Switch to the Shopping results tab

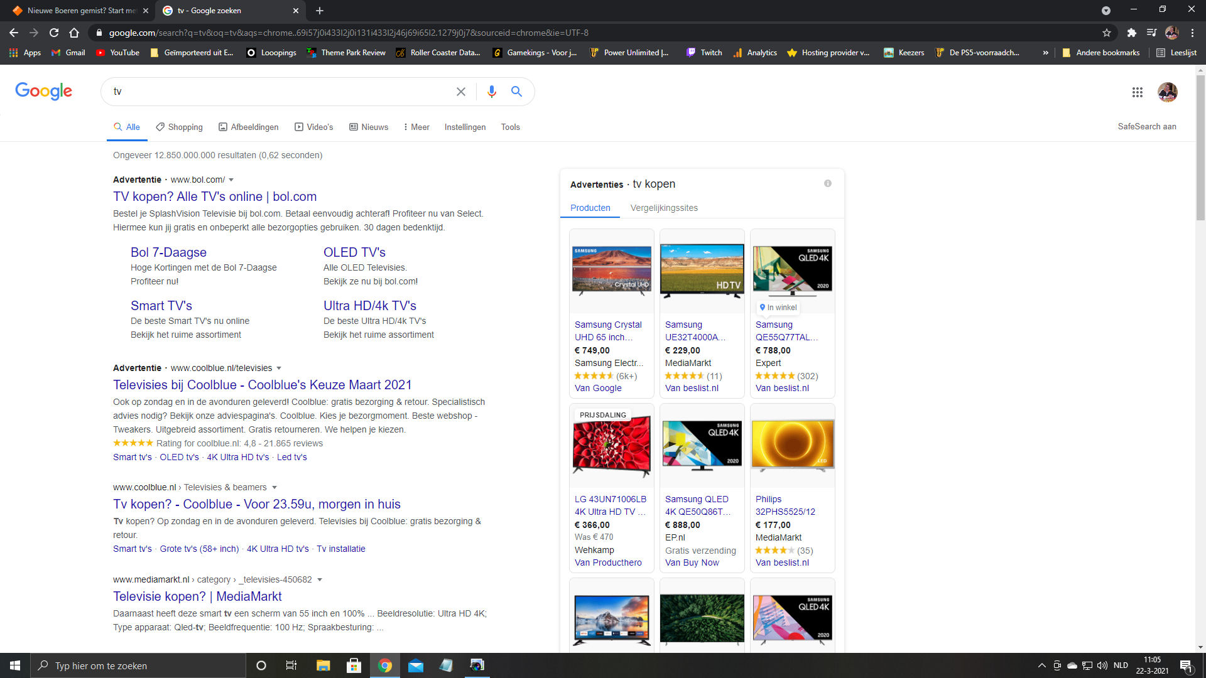point(179,127)
